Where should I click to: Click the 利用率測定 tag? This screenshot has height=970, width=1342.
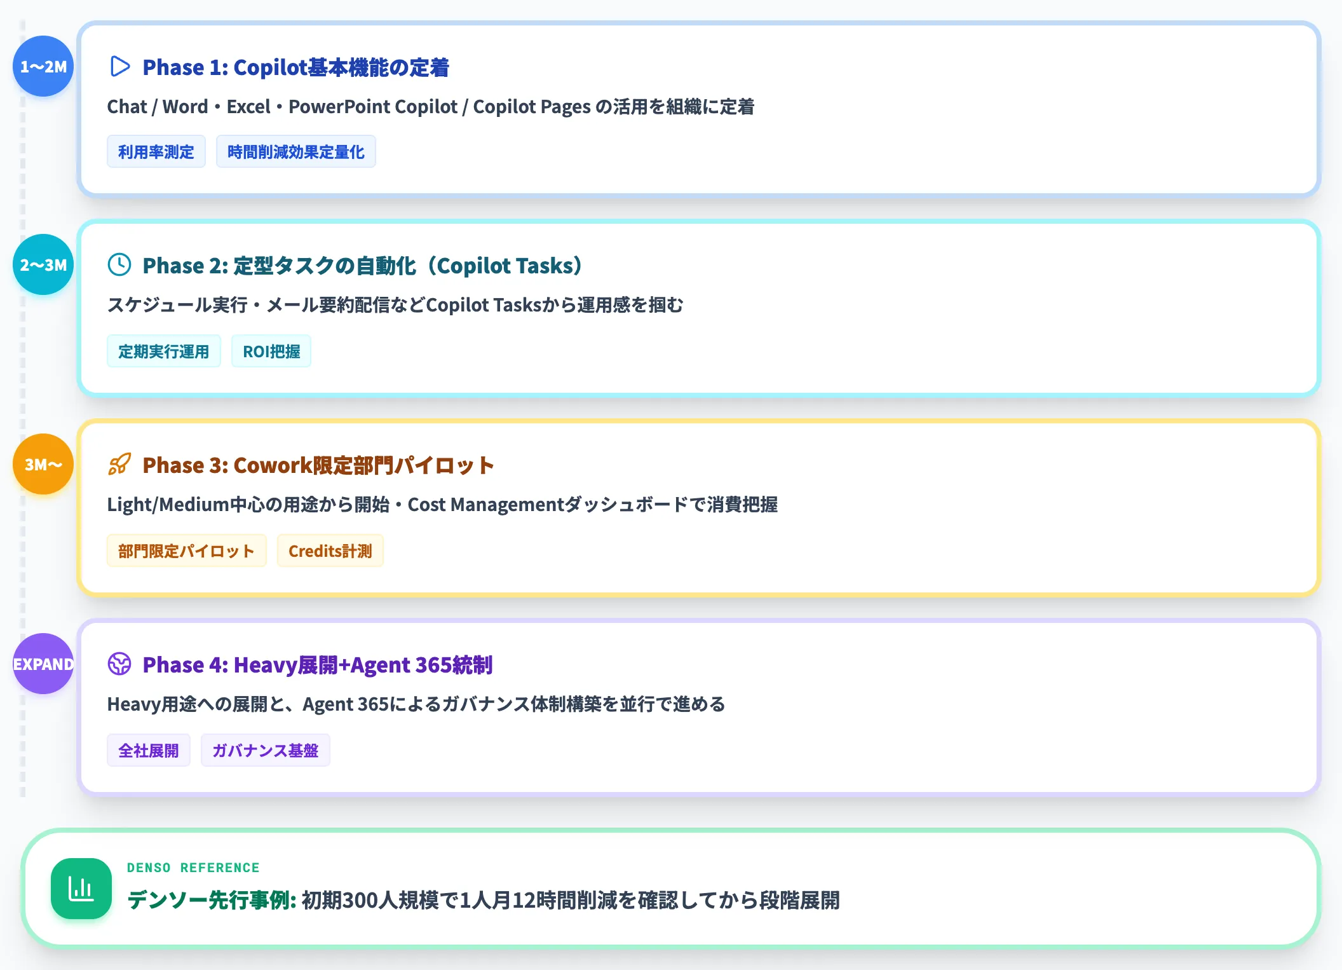pyautogui.click(x=156, y=152)
